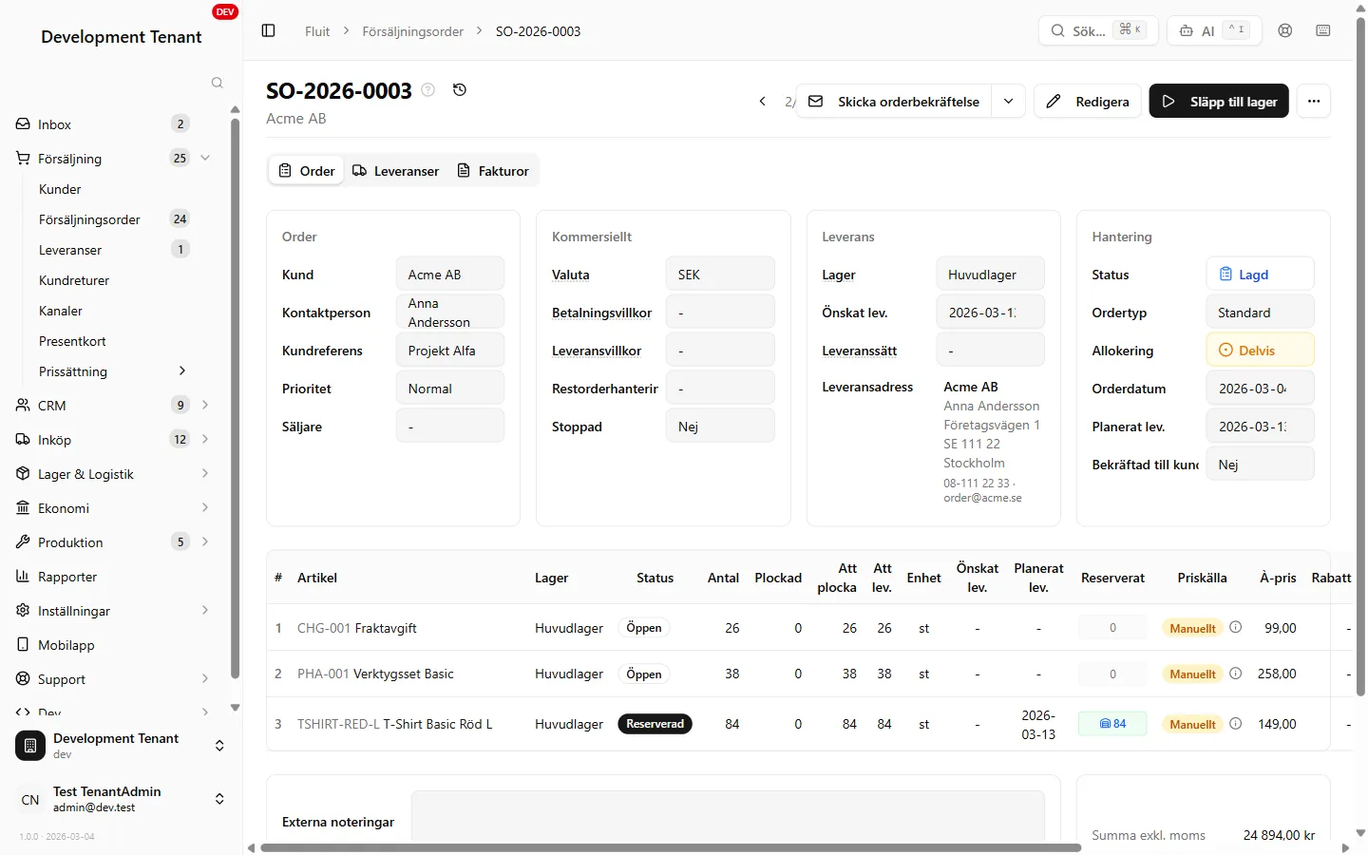Viewport: 1368px width, 855px height.
Task: Collapse the Försäljning menu chevron
Action: tap(205, 158)
